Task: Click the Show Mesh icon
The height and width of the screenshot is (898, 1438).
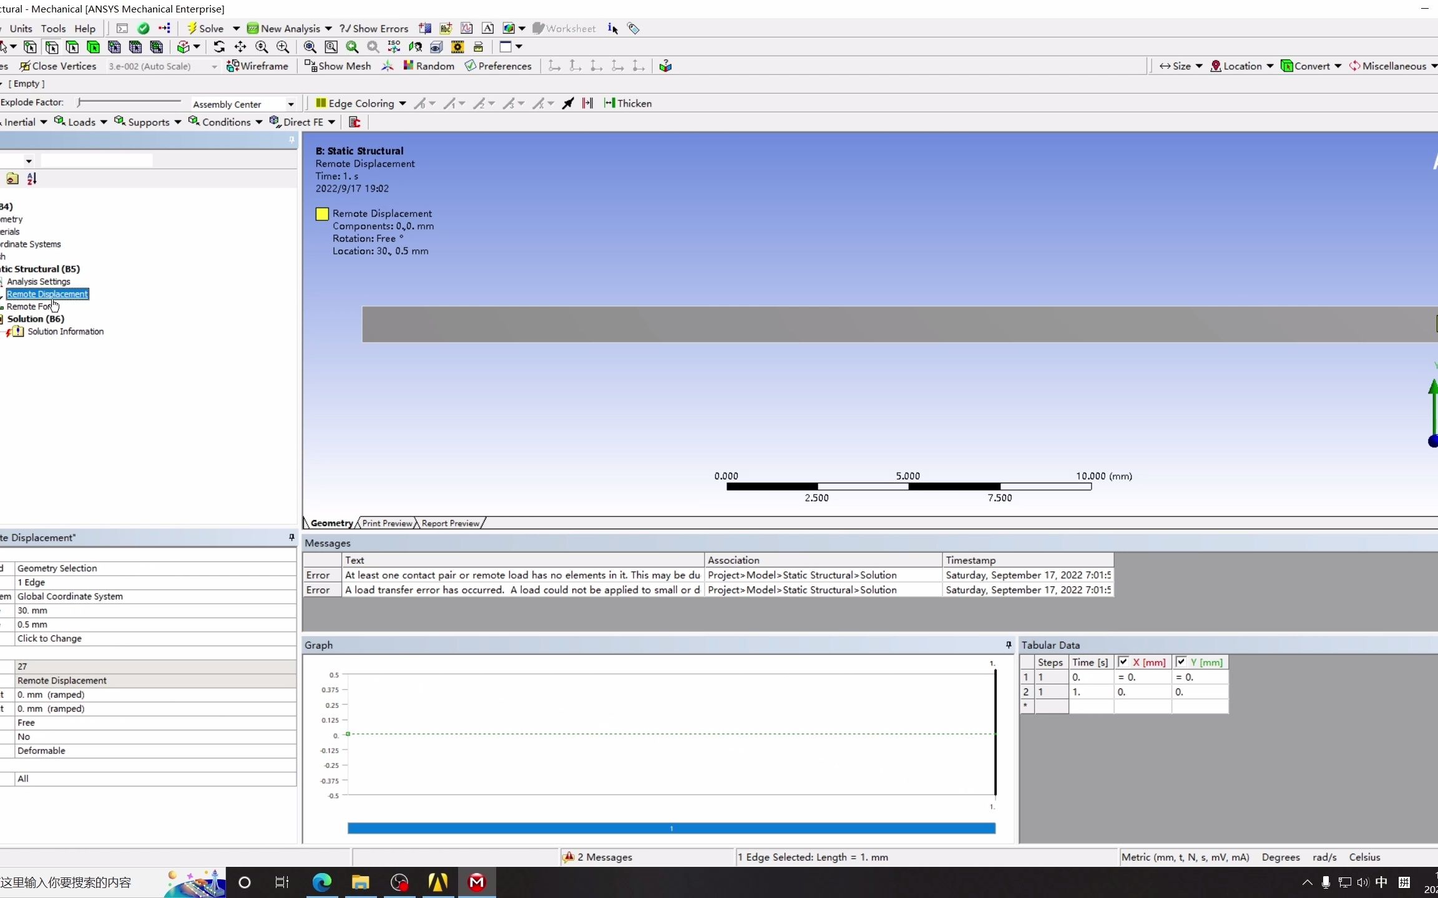Action: point(337,65)
